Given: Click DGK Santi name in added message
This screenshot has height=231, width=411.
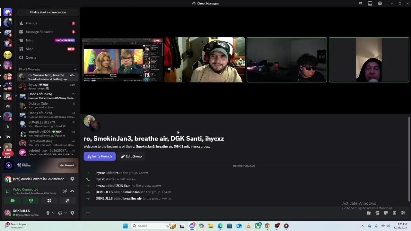Looking at the screenshot, I should (123, 185).
